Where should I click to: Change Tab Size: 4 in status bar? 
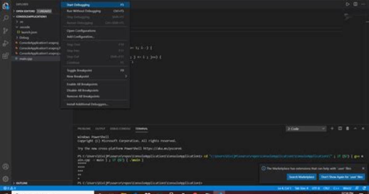tap(301, 188)
